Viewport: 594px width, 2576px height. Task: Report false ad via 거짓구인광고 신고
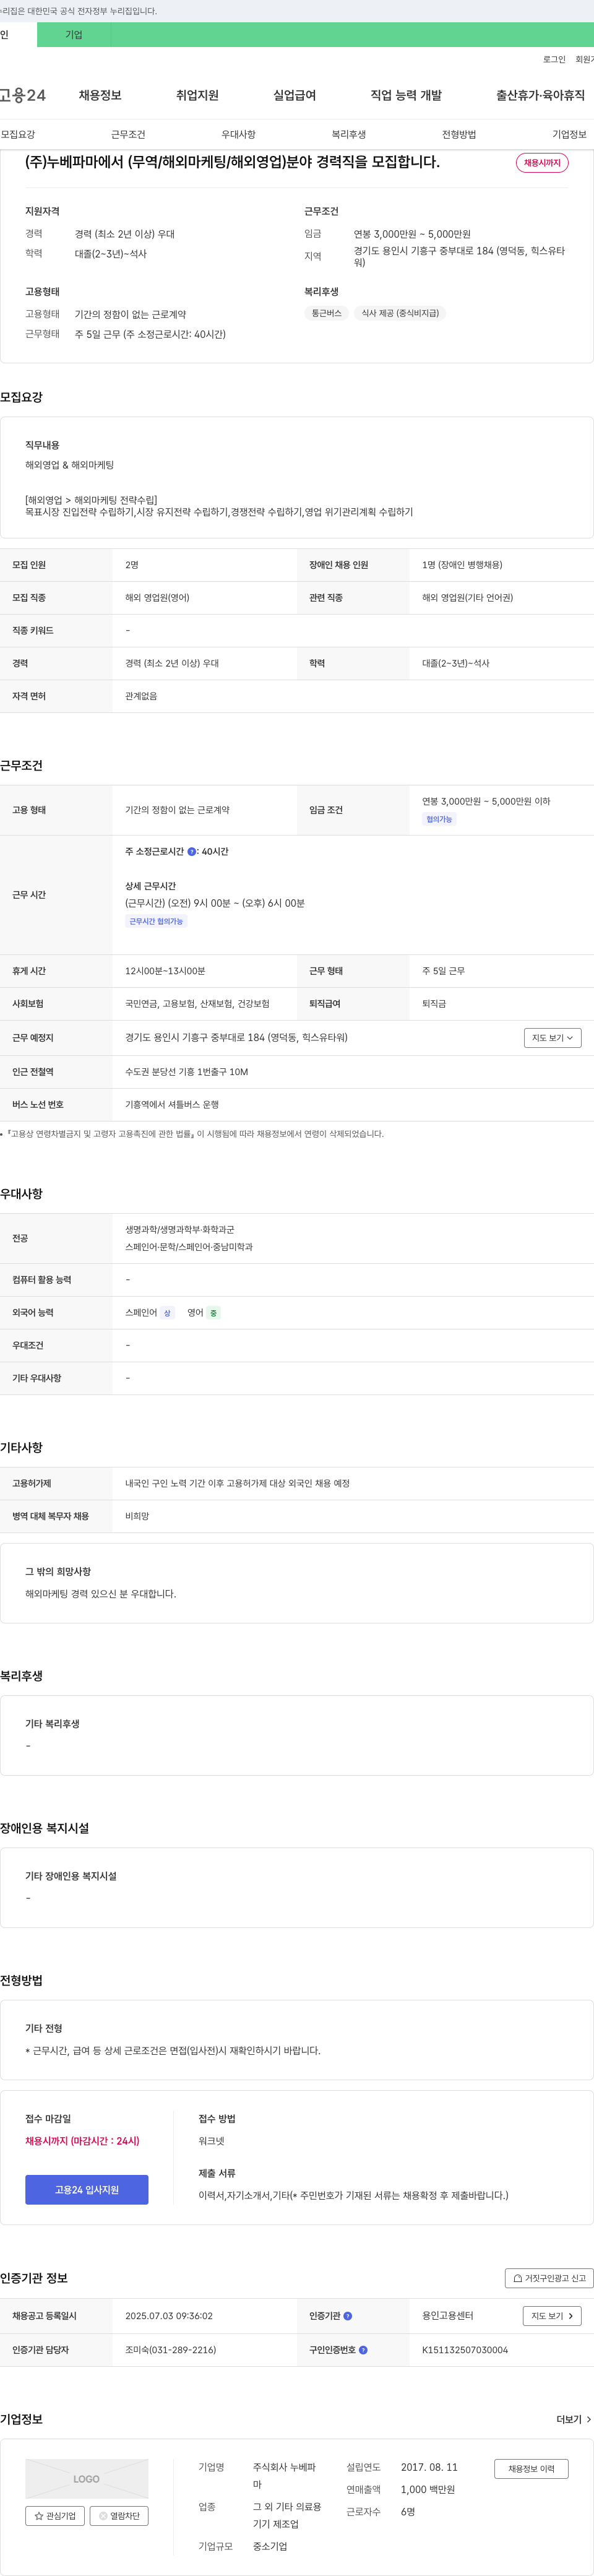pos(549,2278)
